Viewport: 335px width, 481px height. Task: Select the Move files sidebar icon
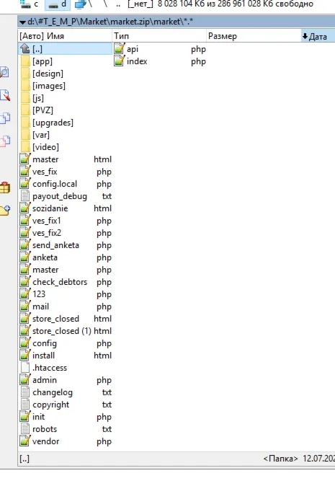pos(4,141)
